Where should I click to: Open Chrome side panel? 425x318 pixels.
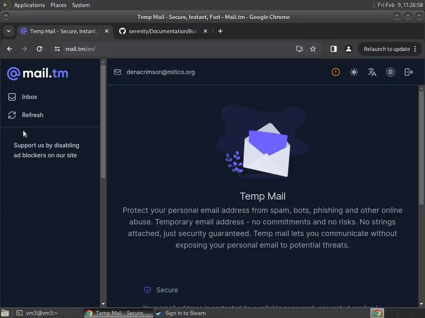tap(333, 49)
